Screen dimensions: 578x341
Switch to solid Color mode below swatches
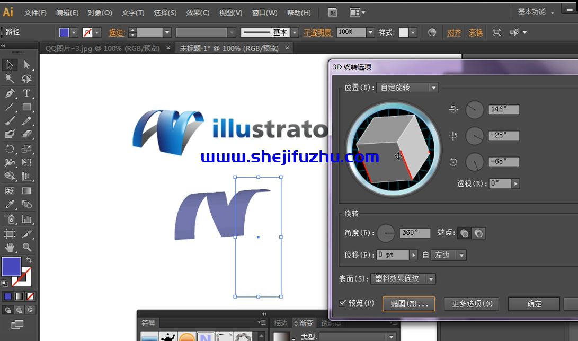(x=8, y=296)
